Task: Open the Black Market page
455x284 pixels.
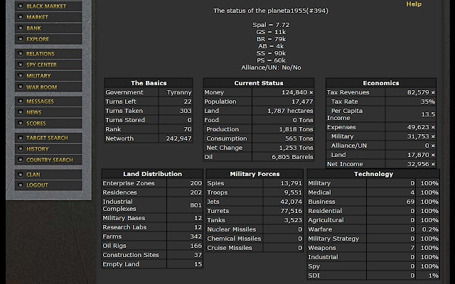Action: tap(48, 6)
